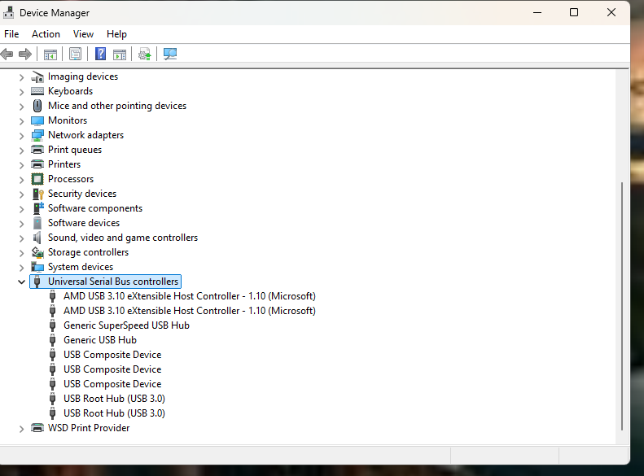The width and height of the screenshot is (644, 476).
Task: Click the System devices folder icon
Action: pos(37,267)
